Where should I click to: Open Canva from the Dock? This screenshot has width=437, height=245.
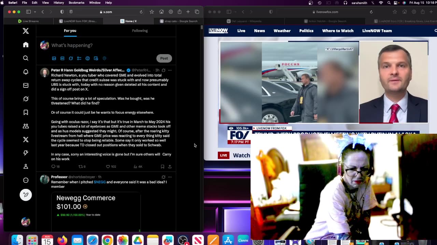coord(243,240)
